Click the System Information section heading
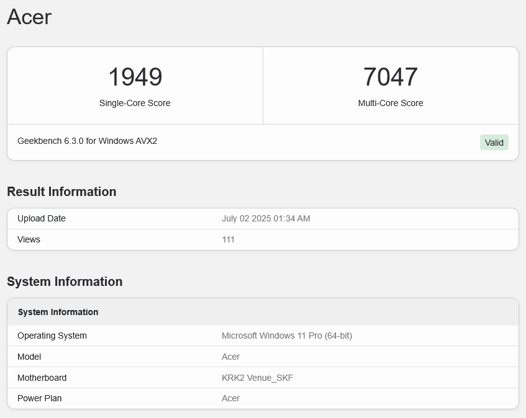Screen dimensions: 526x418 tap(64, 282)
